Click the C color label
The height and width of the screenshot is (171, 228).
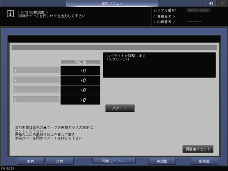click(36, 89)
